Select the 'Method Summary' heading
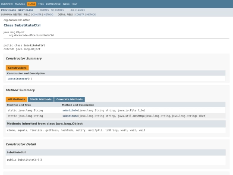This screenshot has height=175, width=233. [20, 90]
